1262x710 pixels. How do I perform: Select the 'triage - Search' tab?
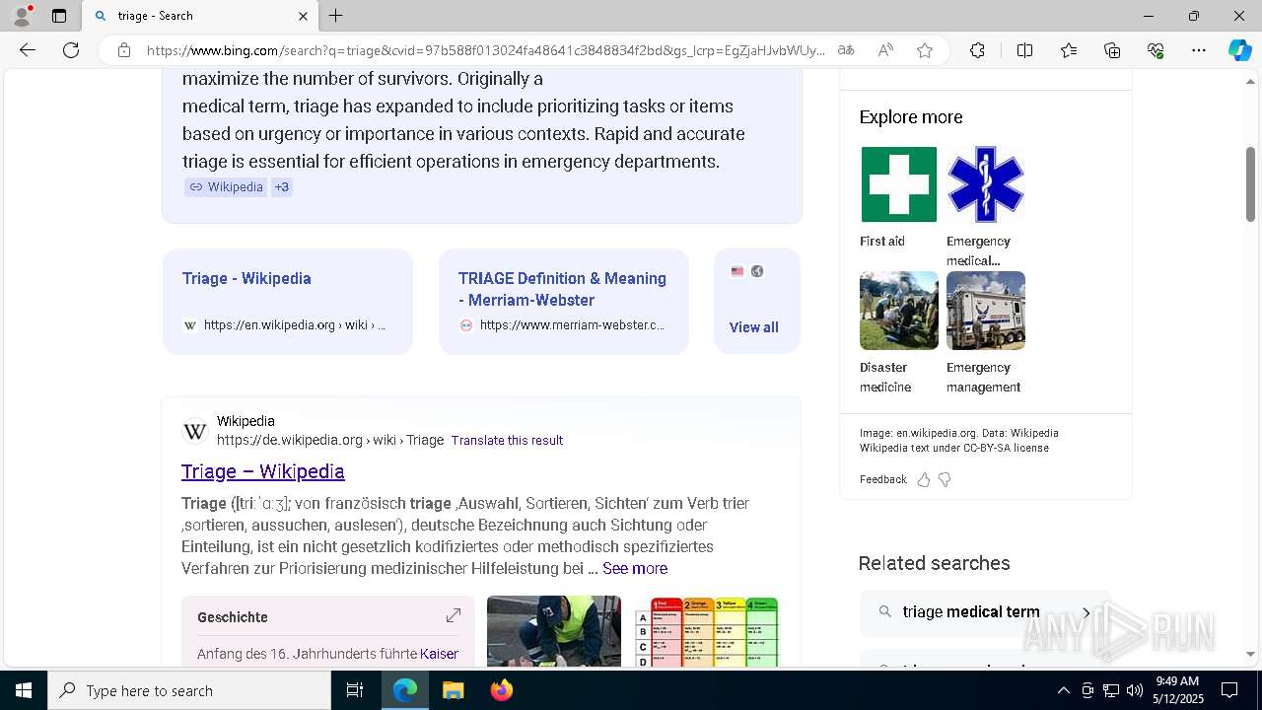pos(200,16)
